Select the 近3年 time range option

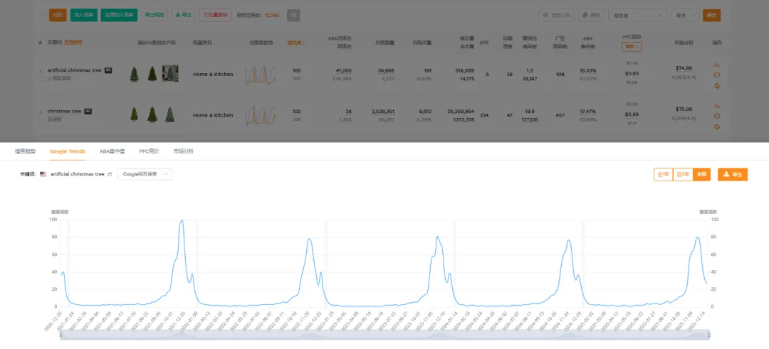(683, 174)
